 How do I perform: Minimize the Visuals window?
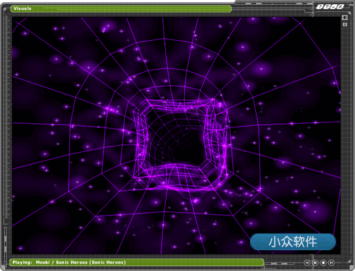pyautogui.click(x=334, y=6)
